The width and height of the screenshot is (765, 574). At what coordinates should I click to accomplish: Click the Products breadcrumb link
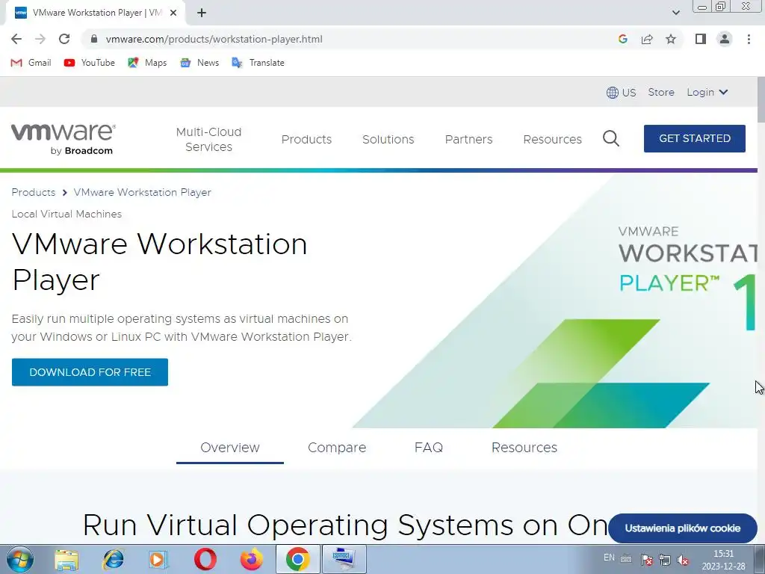[33, 192]
